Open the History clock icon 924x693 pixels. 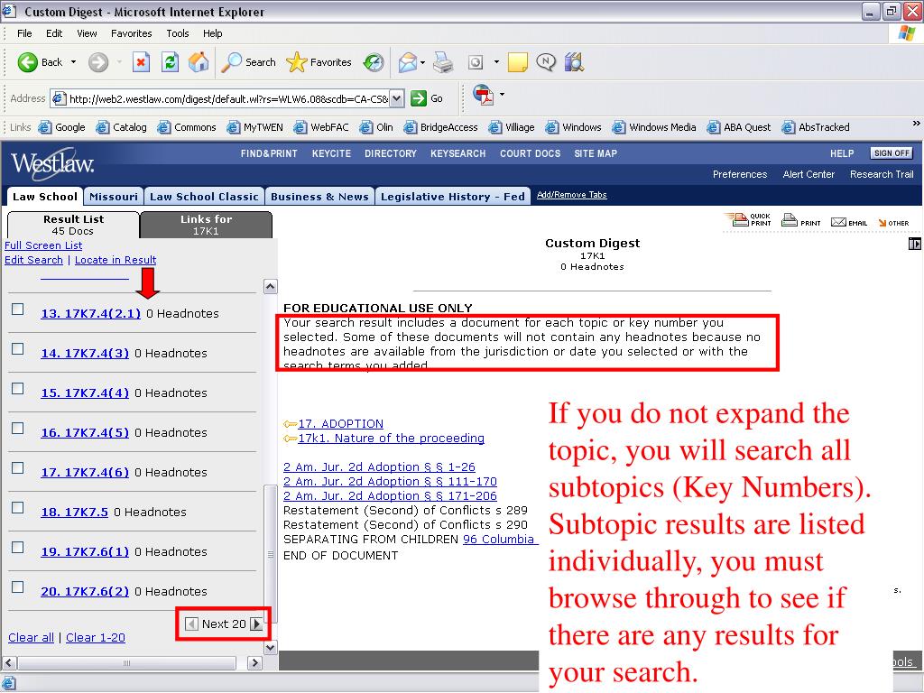pos(374,62)
